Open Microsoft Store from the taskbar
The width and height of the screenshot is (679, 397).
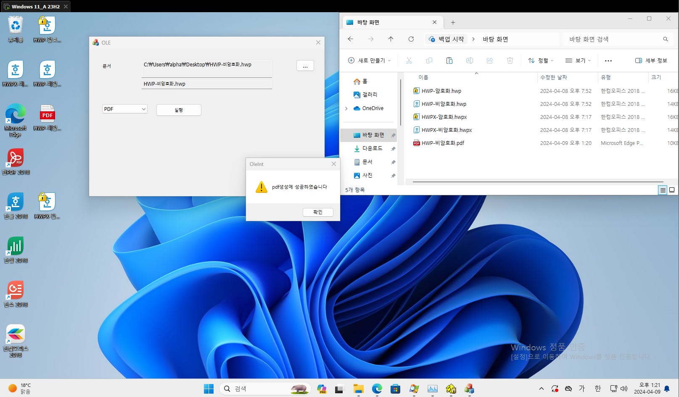pos(395,389)
